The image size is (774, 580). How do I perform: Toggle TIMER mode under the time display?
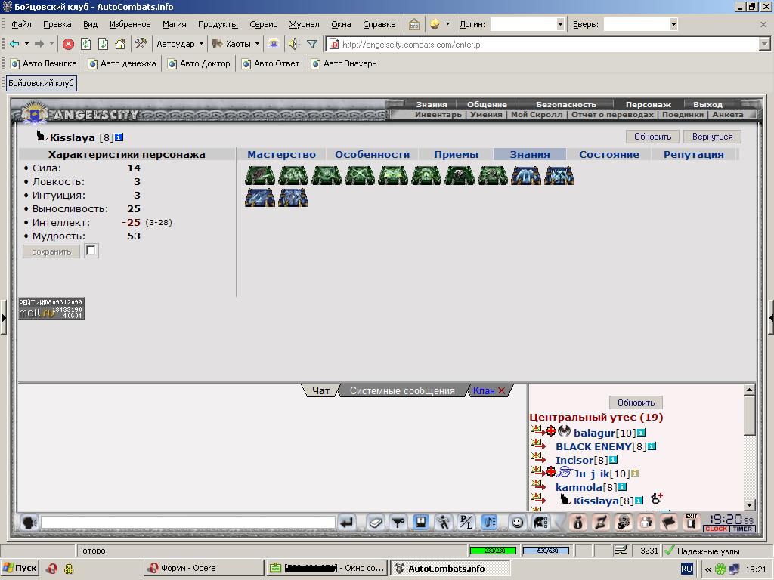coord(742,529)
